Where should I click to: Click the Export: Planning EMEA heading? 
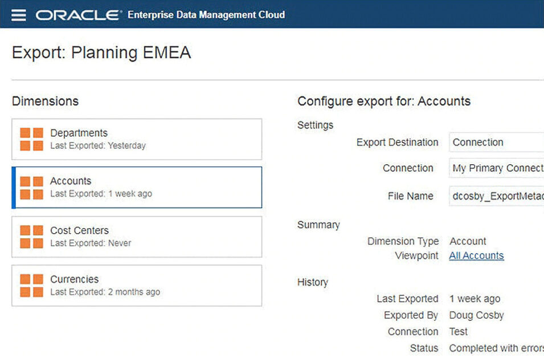101,53
